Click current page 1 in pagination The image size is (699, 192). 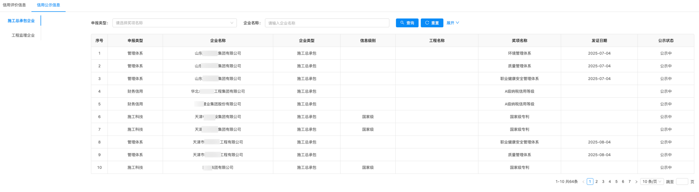pyautogui.click(x=590, y=182)
